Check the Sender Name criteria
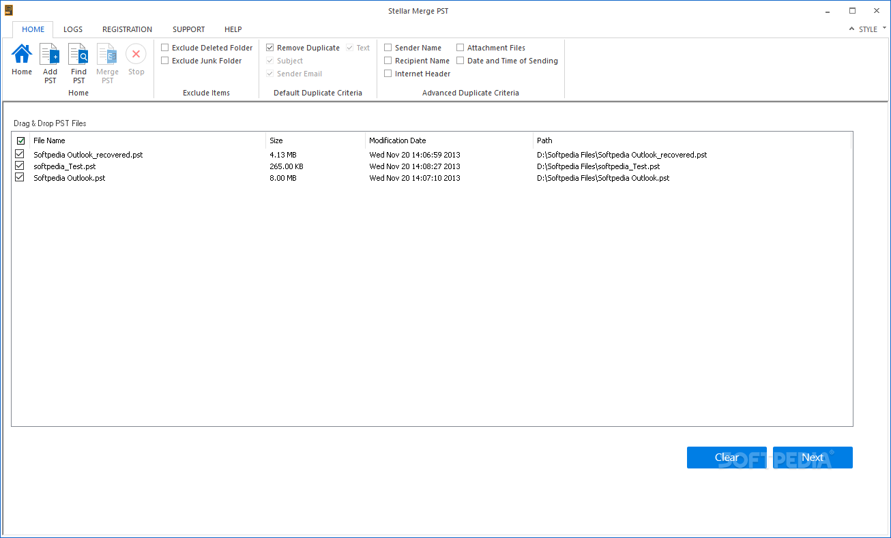The width and height of the screenshot is (891, 538). click(x=388, y=48)
